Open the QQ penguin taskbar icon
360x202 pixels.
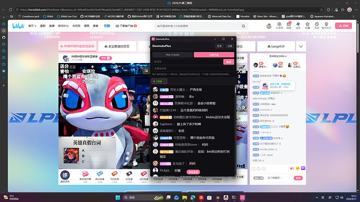226,198
